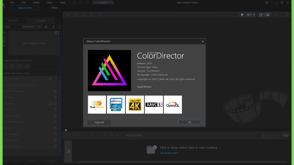This screenshot has width=294, height=165.
Task: Expand the Hue section
Action: (10, 128)
